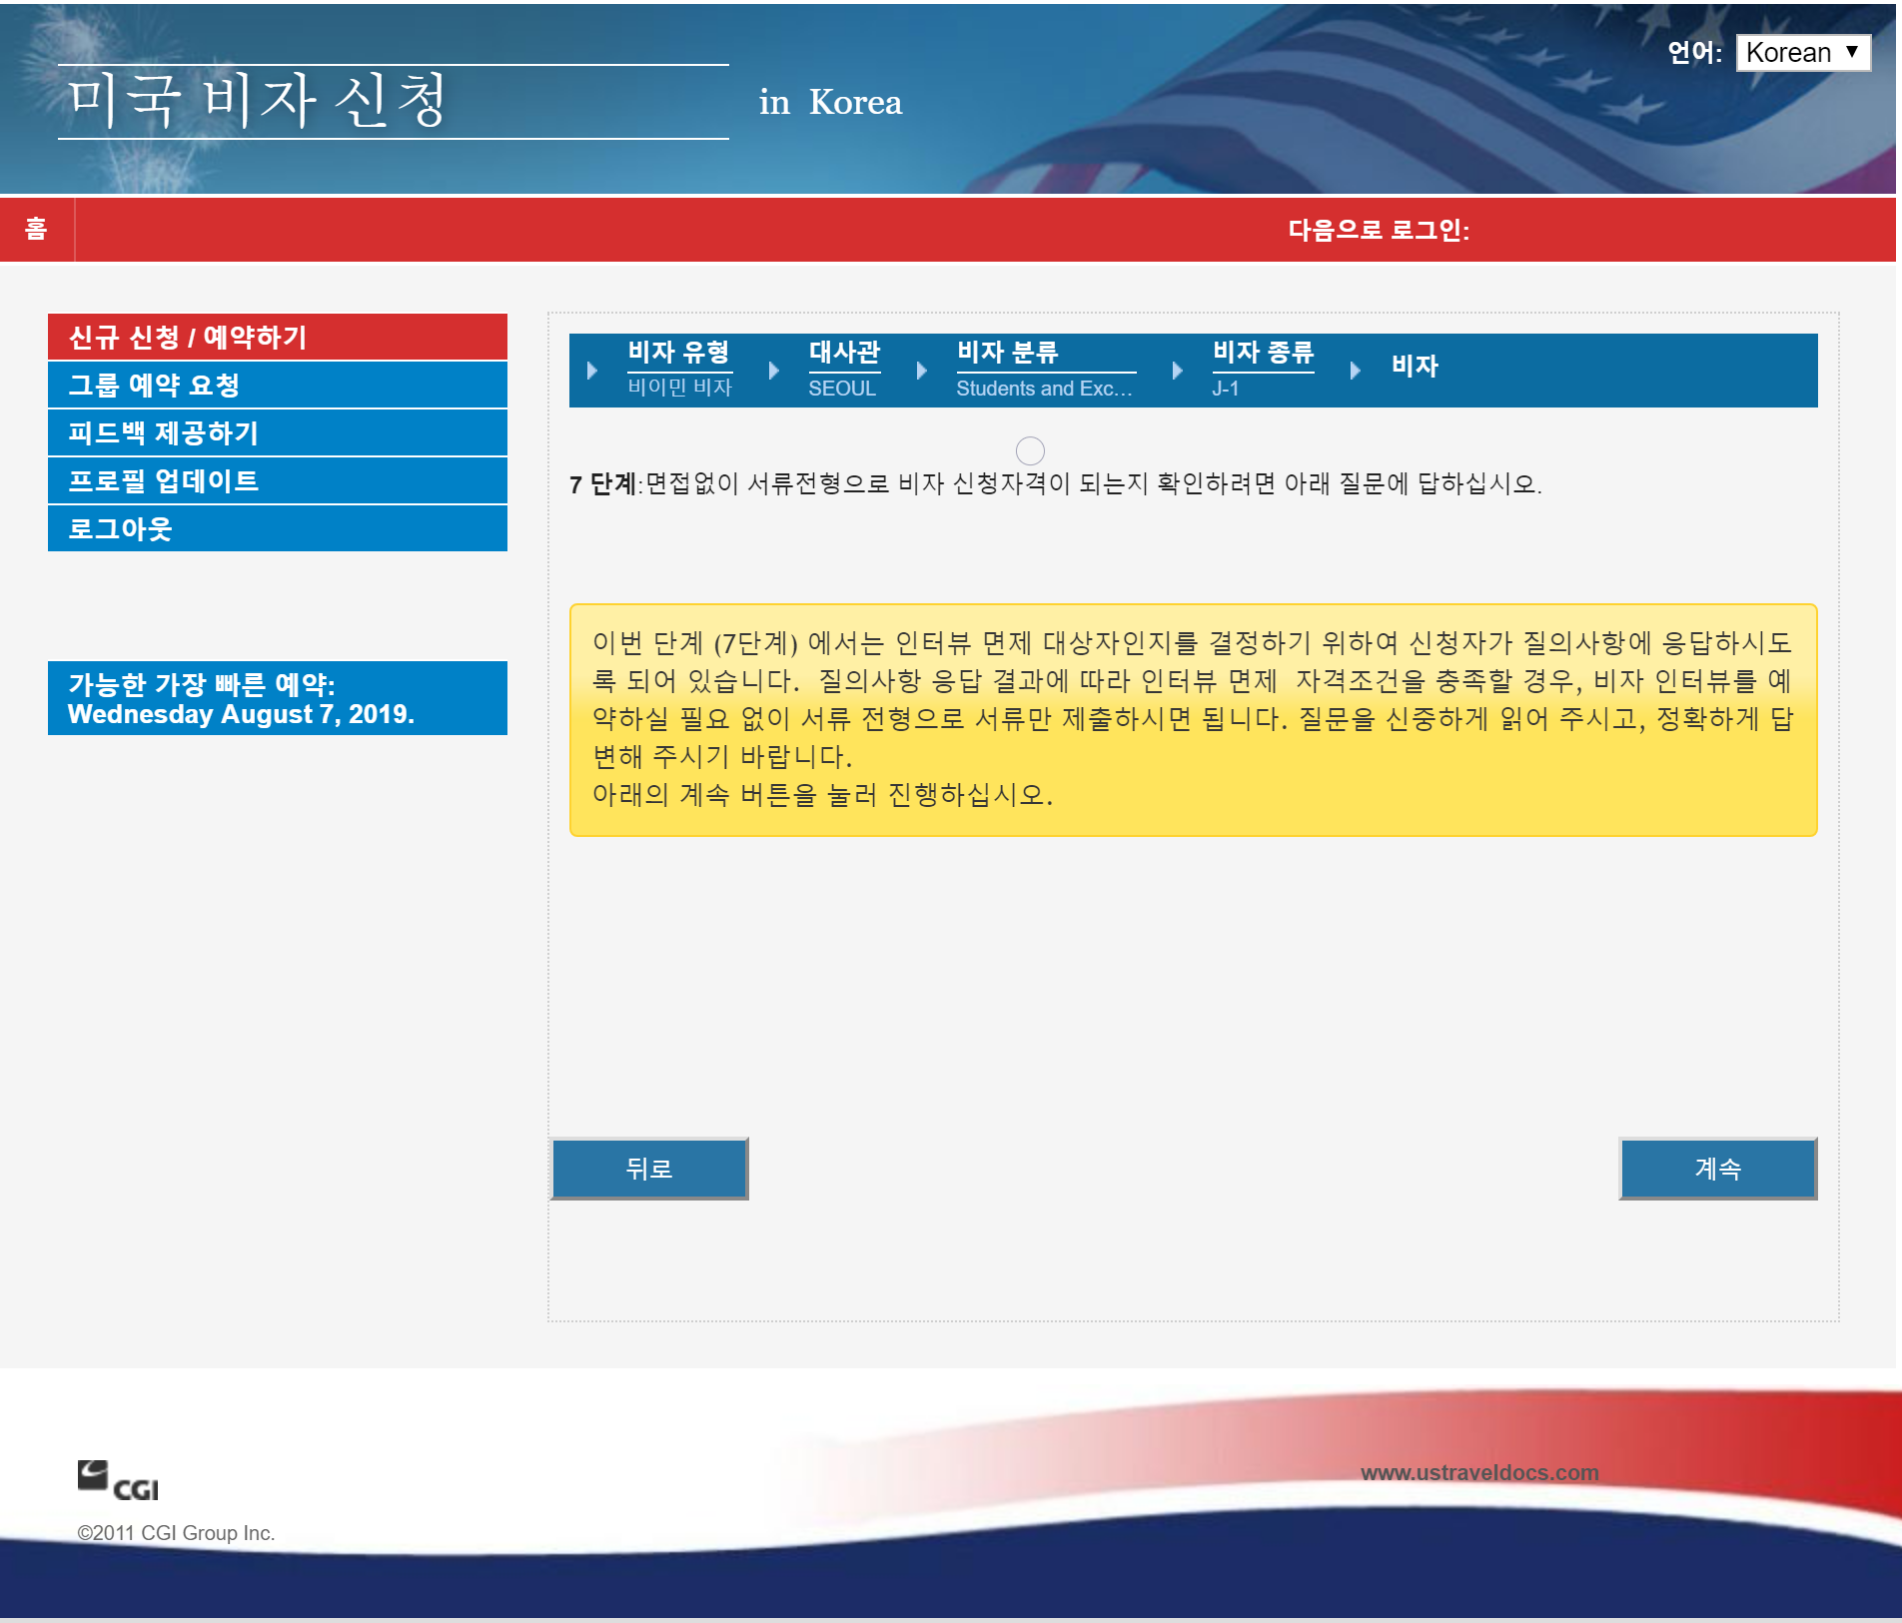Select the radio circle above step 7 text
This screenshot has height=1623, width=1902.
click(1030, 451)
